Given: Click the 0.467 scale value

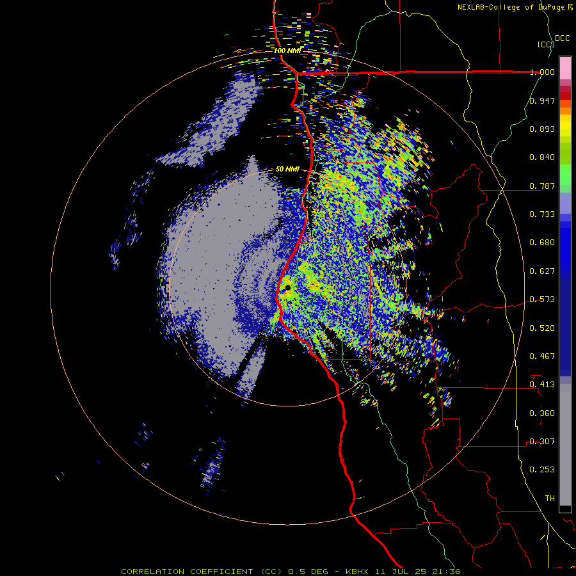Looking at the screenshot, I should coord(542,356).
